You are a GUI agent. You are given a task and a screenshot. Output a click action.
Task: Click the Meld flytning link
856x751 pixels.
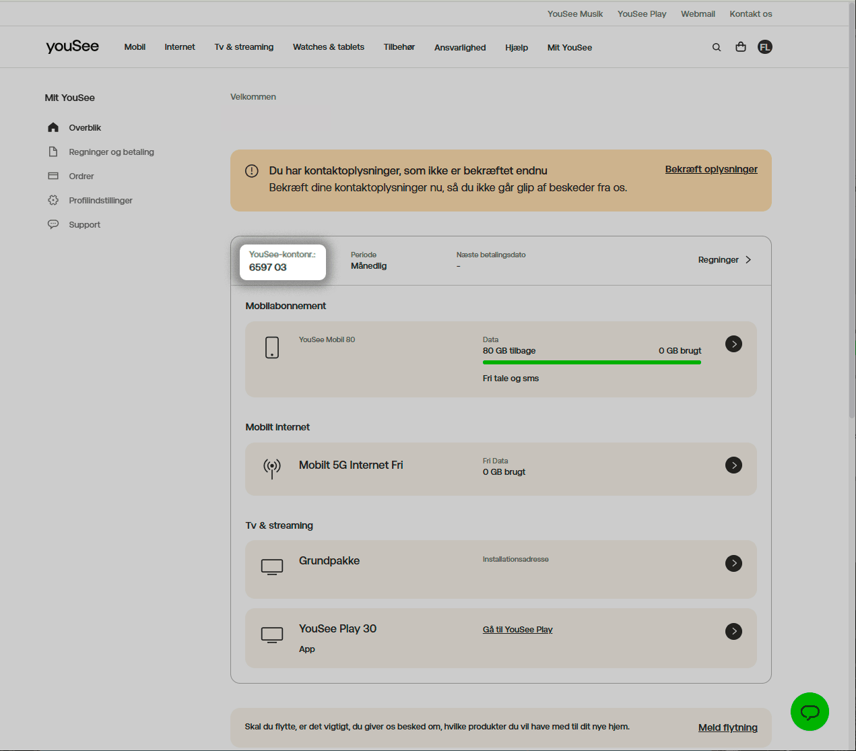tap(727, 727)
